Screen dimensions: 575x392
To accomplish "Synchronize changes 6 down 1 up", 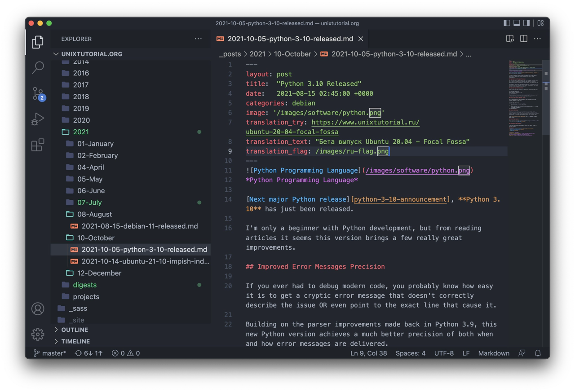I will (88, 353).
